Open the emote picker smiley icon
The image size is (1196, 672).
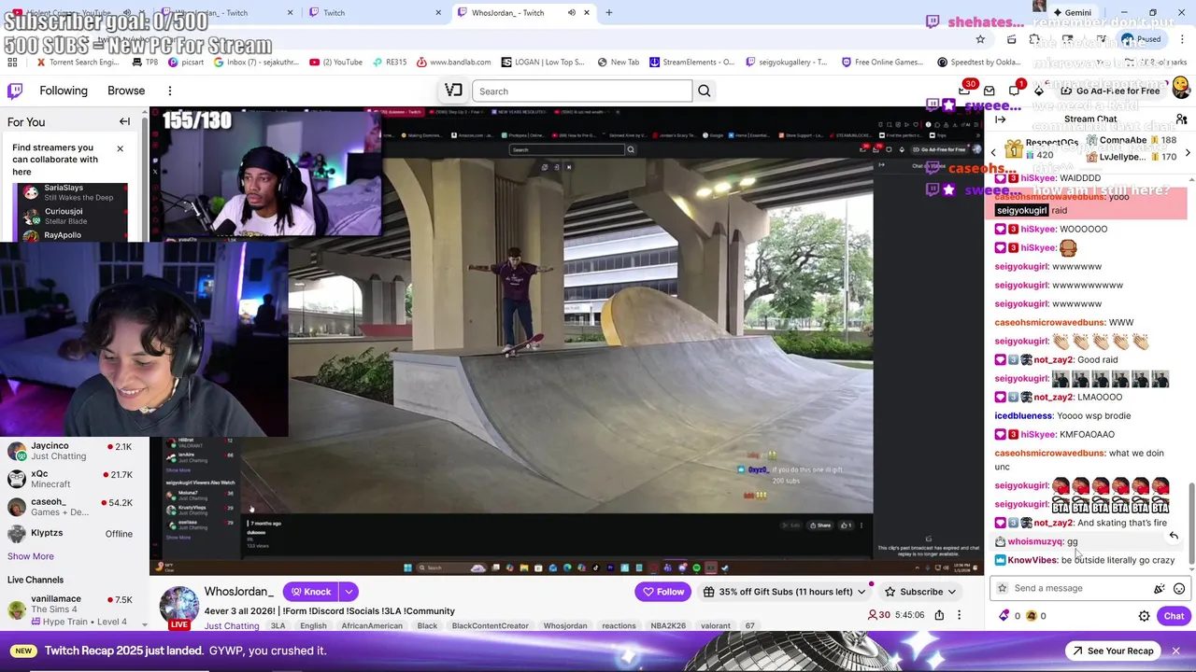[x=1179, y=588]
